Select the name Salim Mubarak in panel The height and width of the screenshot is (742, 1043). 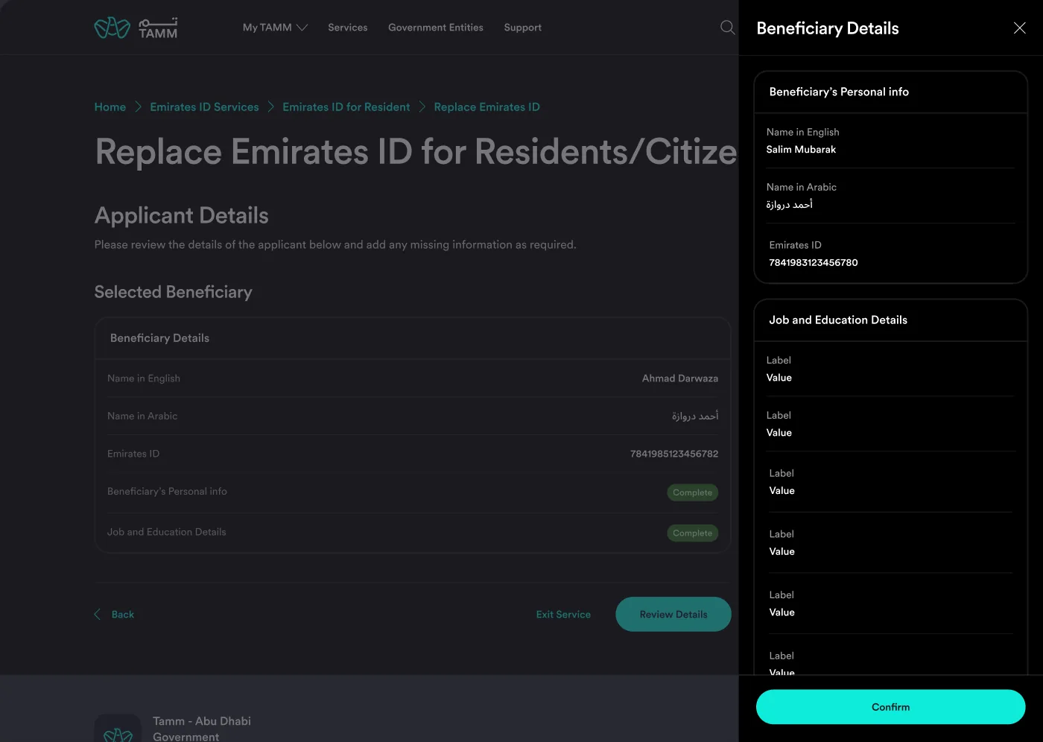pyautogui.click(x=801, y=149)
